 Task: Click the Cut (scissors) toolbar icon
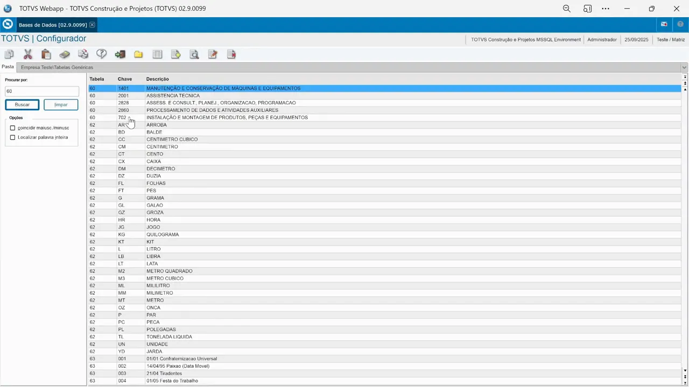27,54
